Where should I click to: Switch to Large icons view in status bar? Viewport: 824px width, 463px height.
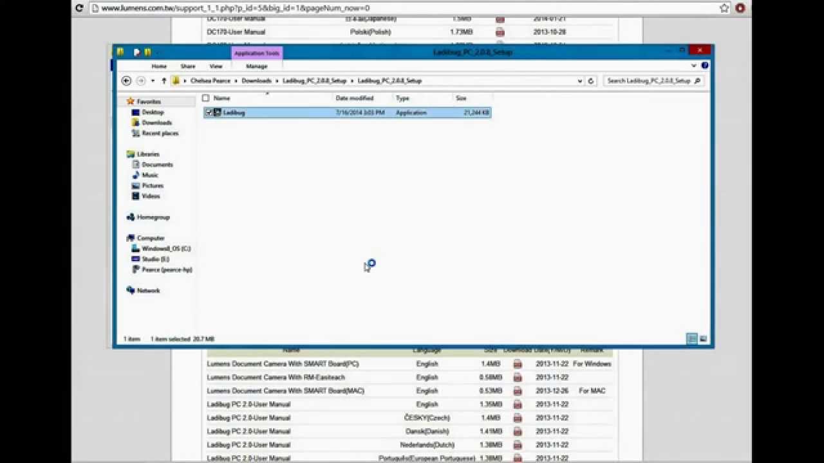tap(703, 339)
